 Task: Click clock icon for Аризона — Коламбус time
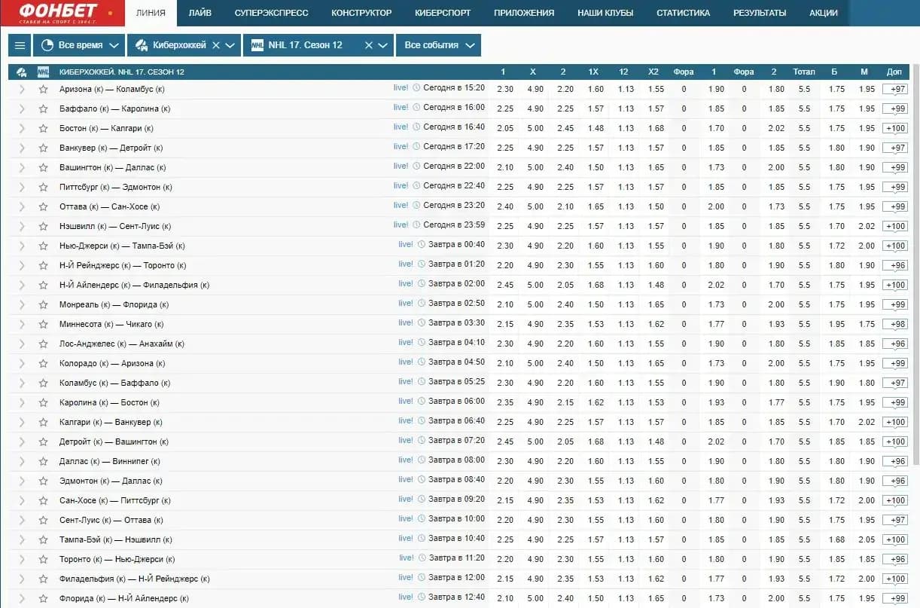pyautogui.click(x=416, y=88)
